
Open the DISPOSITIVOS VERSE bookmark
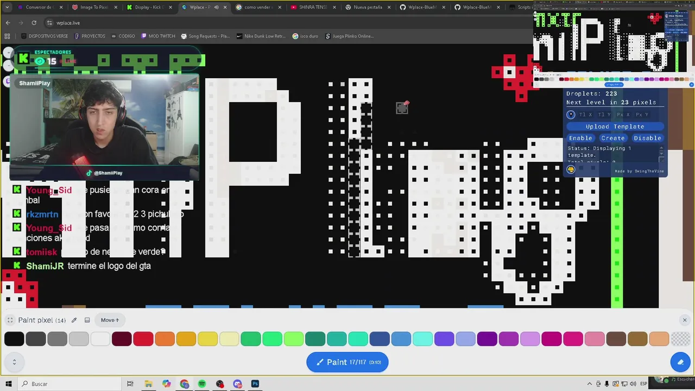(x=45, y=36)
